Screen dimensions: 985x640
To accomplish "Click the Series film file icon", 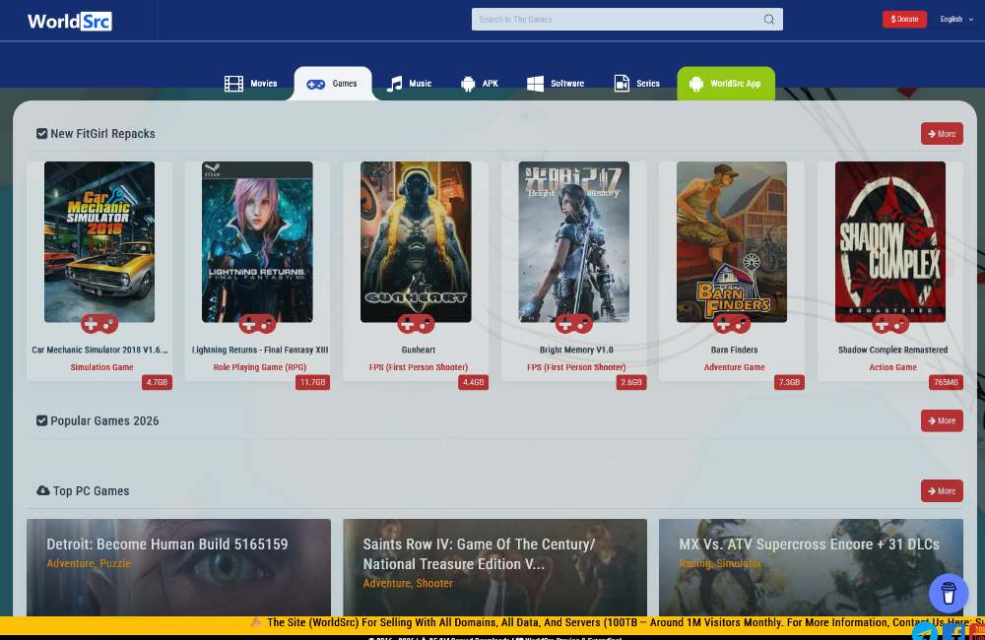I will point(622,84).
